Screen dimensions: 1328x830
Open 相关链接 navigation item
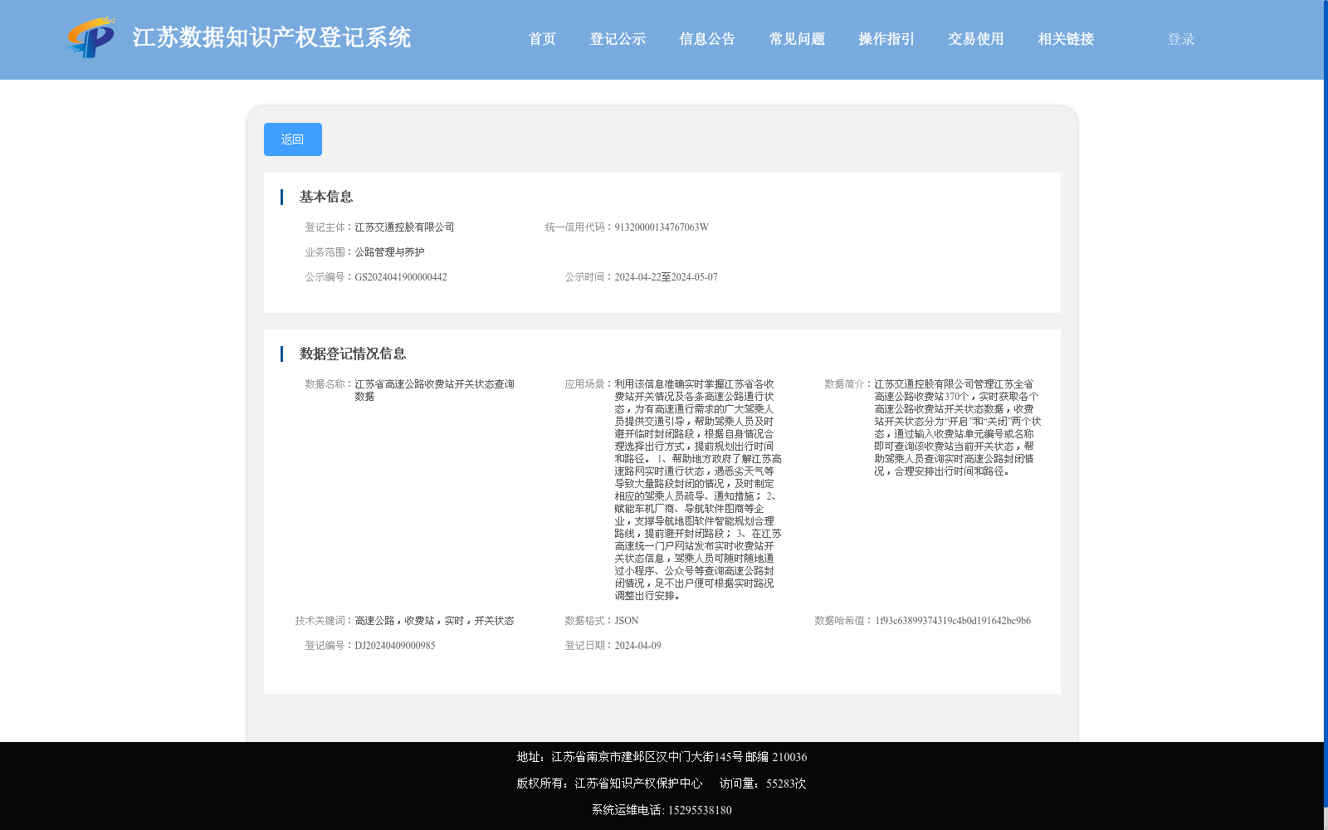pos(1067,39)
